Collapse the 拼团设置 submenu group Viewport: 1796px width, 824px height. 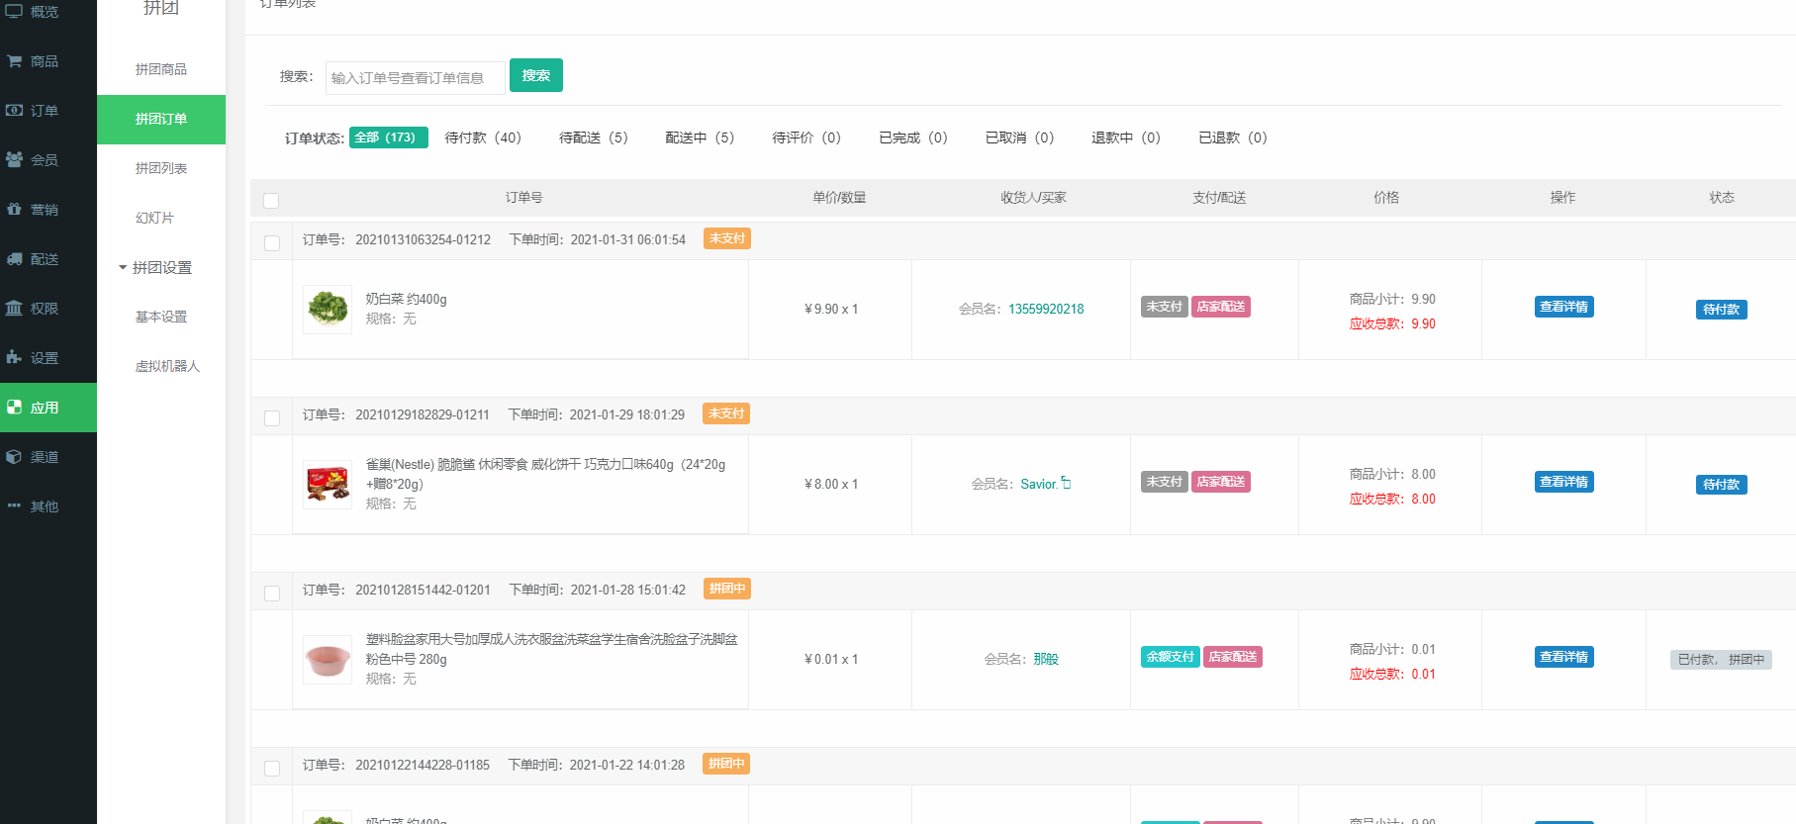[155, 267]
